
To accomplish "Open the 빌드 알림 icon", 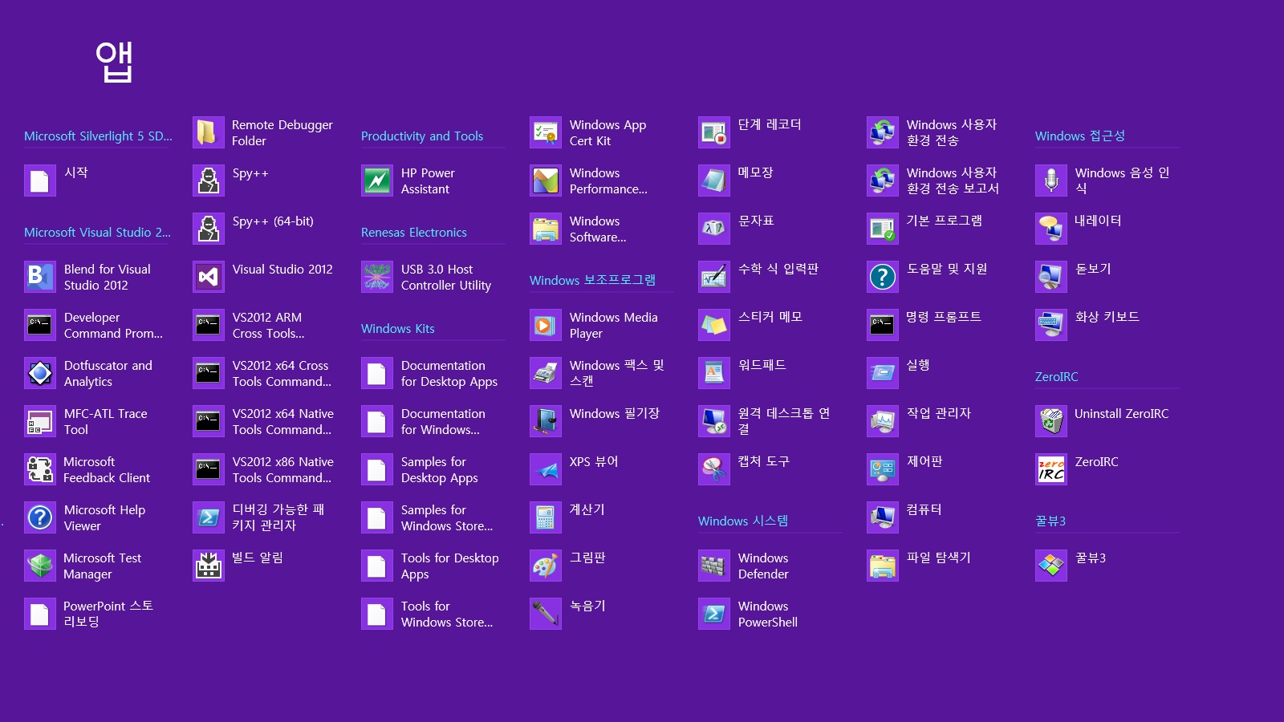I will pos(209,566).
